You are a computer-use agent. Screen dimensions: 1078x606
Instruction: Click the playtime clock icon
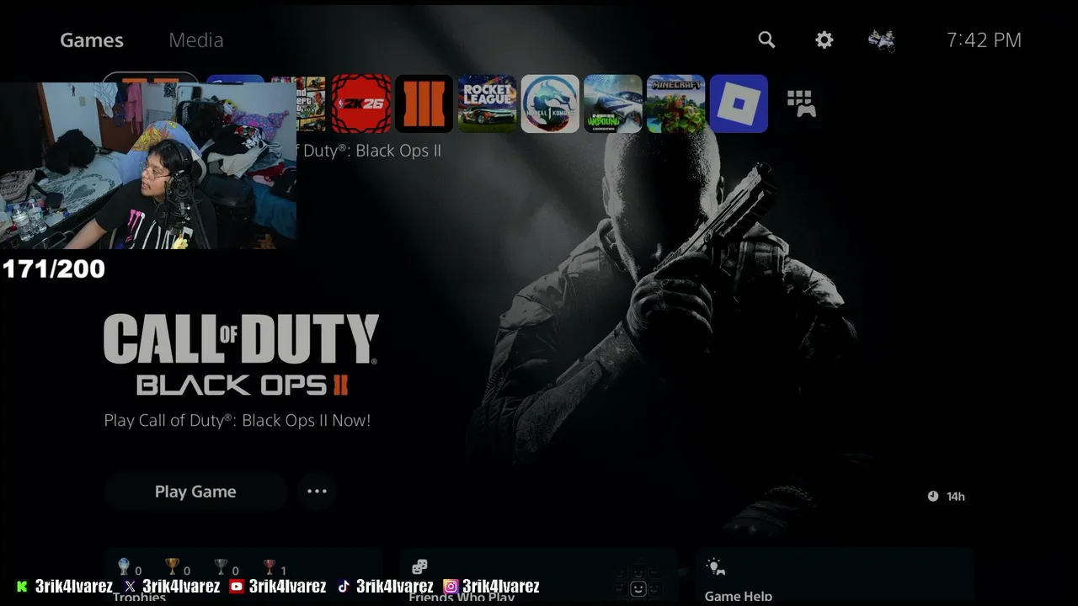933,497
